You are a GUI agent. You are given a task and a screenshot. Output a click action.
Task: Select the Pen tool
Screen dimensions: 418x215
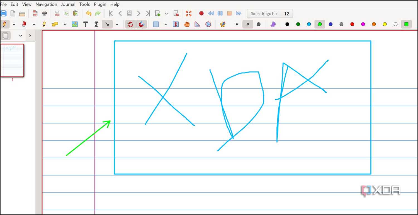pos(4,24)
